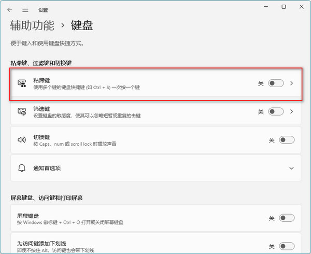Enable the 屏幕键盘 toggle
The height and width of the screenshot is (254, 311).
tap(286, 218)
